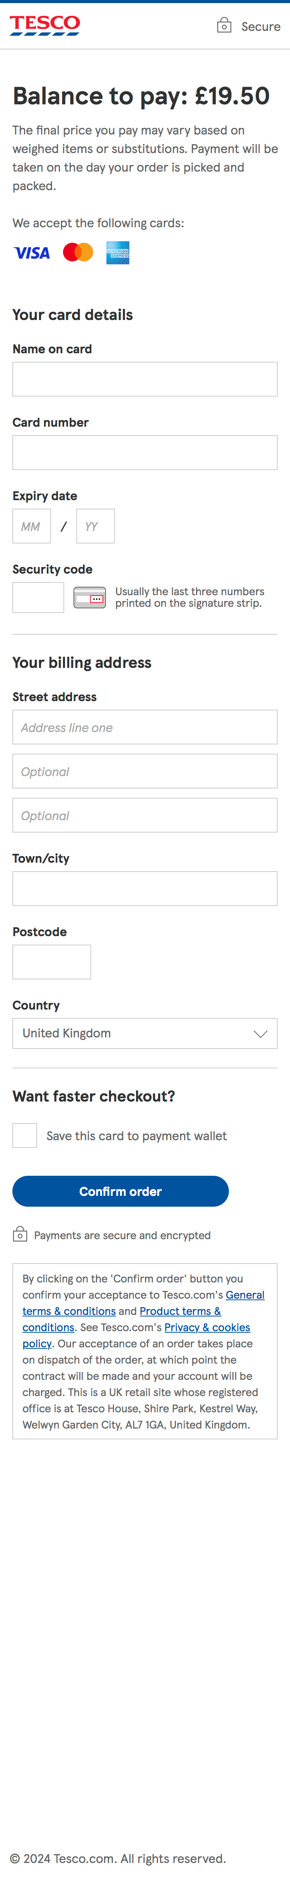Click the Country dropdown chevron arrow
Screen dimensions: 290x1880
[x=260, y=1034]
